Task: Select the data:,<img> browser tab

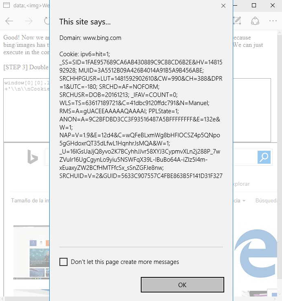Action: point(26,6)
